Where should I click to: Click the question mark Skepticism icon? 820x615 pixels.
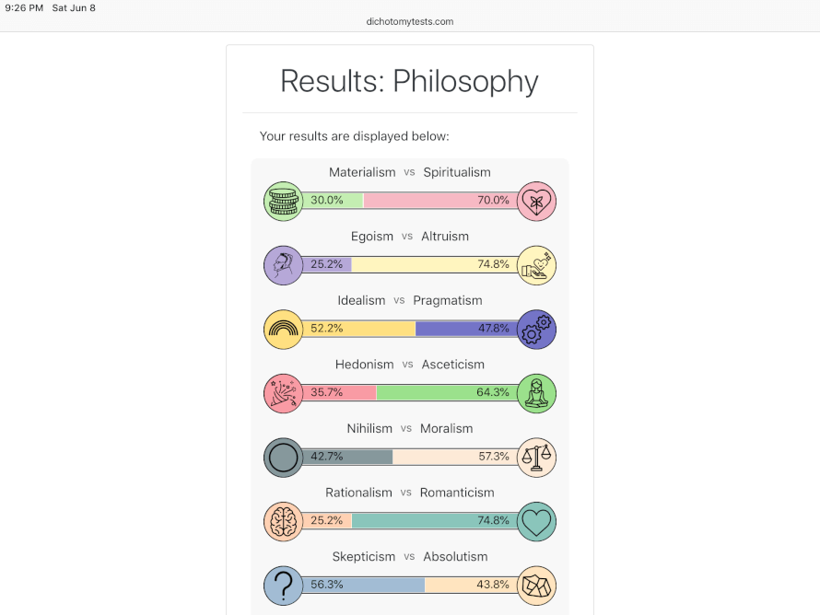tap(283, 586)
